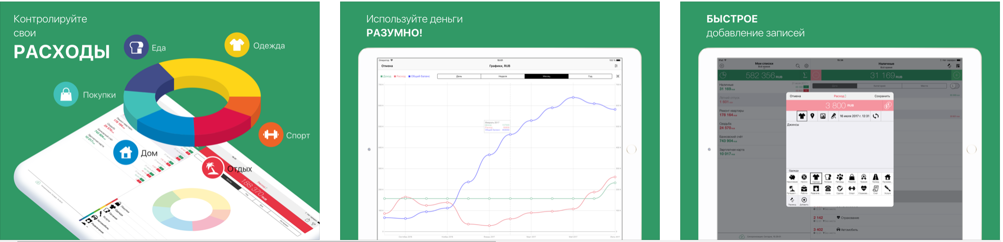Click the date 16 июля 2017 г. 12:31

pyautogui.click(x=854, y=116)
